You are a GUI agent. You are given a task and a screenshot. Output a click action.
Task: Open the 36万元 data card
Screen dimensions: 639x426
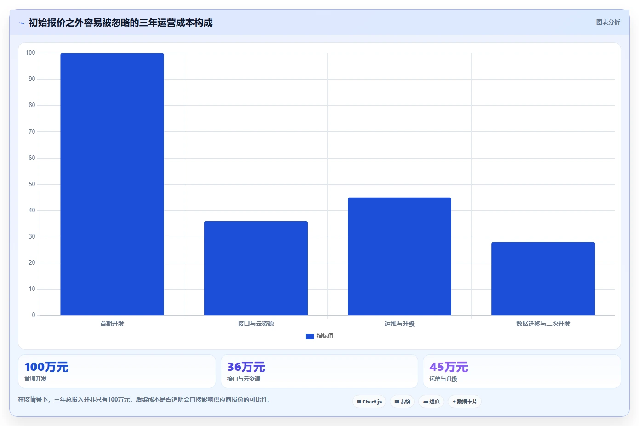coord(319,371)
